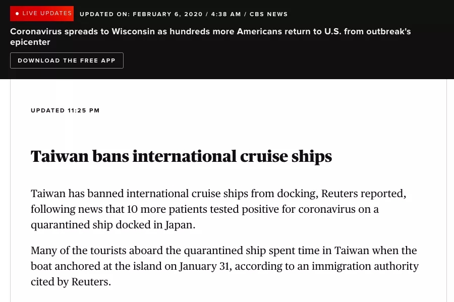This screenshot has height=302, width=454.
Task: Click 'UPDATED ON:' label in the header
Action: (105, 14)
